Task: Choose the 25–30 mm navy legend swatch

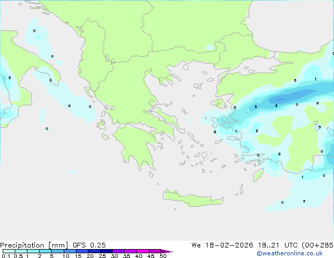Action: [x=106, y=251]
